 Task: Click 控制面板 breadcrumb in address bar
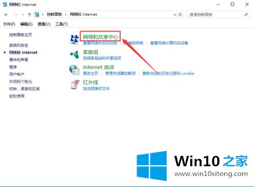55,14
